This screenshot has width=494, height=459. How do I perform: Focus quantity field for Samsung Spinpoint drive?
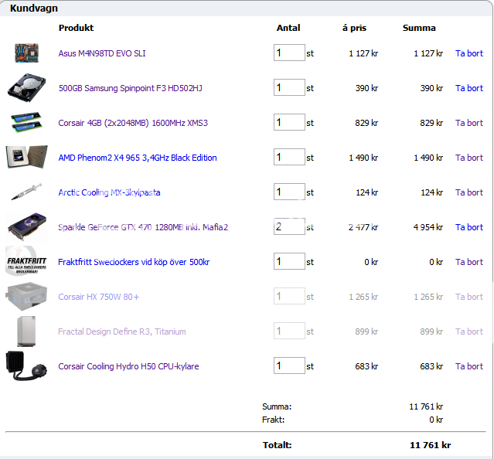click(x=288, y=87)
